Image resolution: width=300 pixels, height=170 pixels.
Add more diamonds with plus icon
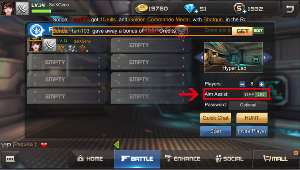click(196, 12)
